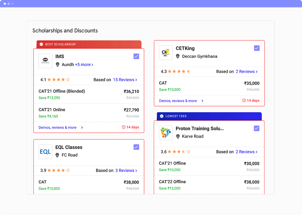Screen dimensions: 302x215
Task: Click the Deccan Gymkhana location text
Action: click(200, 56)
